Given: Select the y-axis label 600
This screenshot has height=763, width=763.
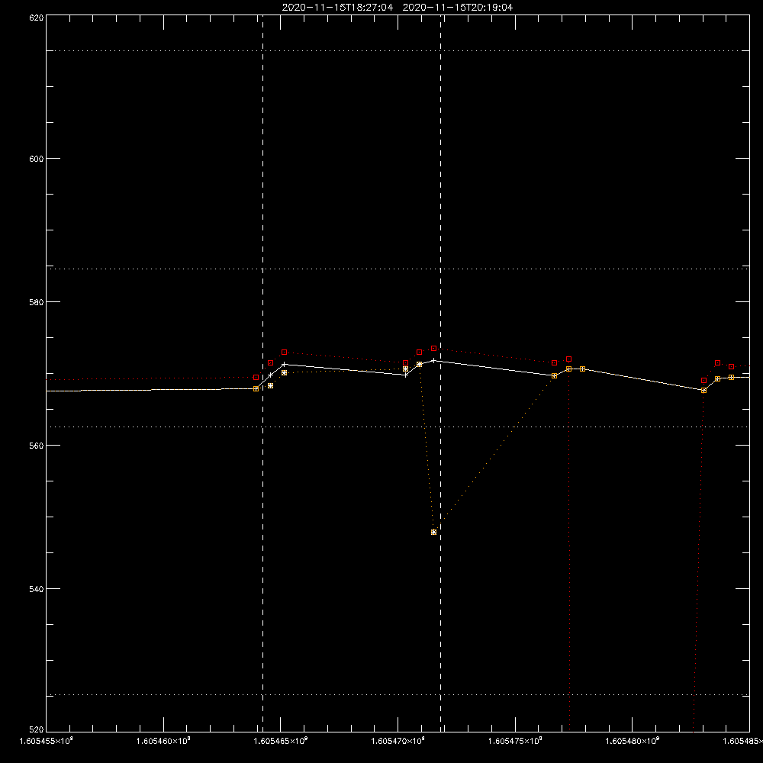Looking at the screenshot, I should click(x=37, y=159).
